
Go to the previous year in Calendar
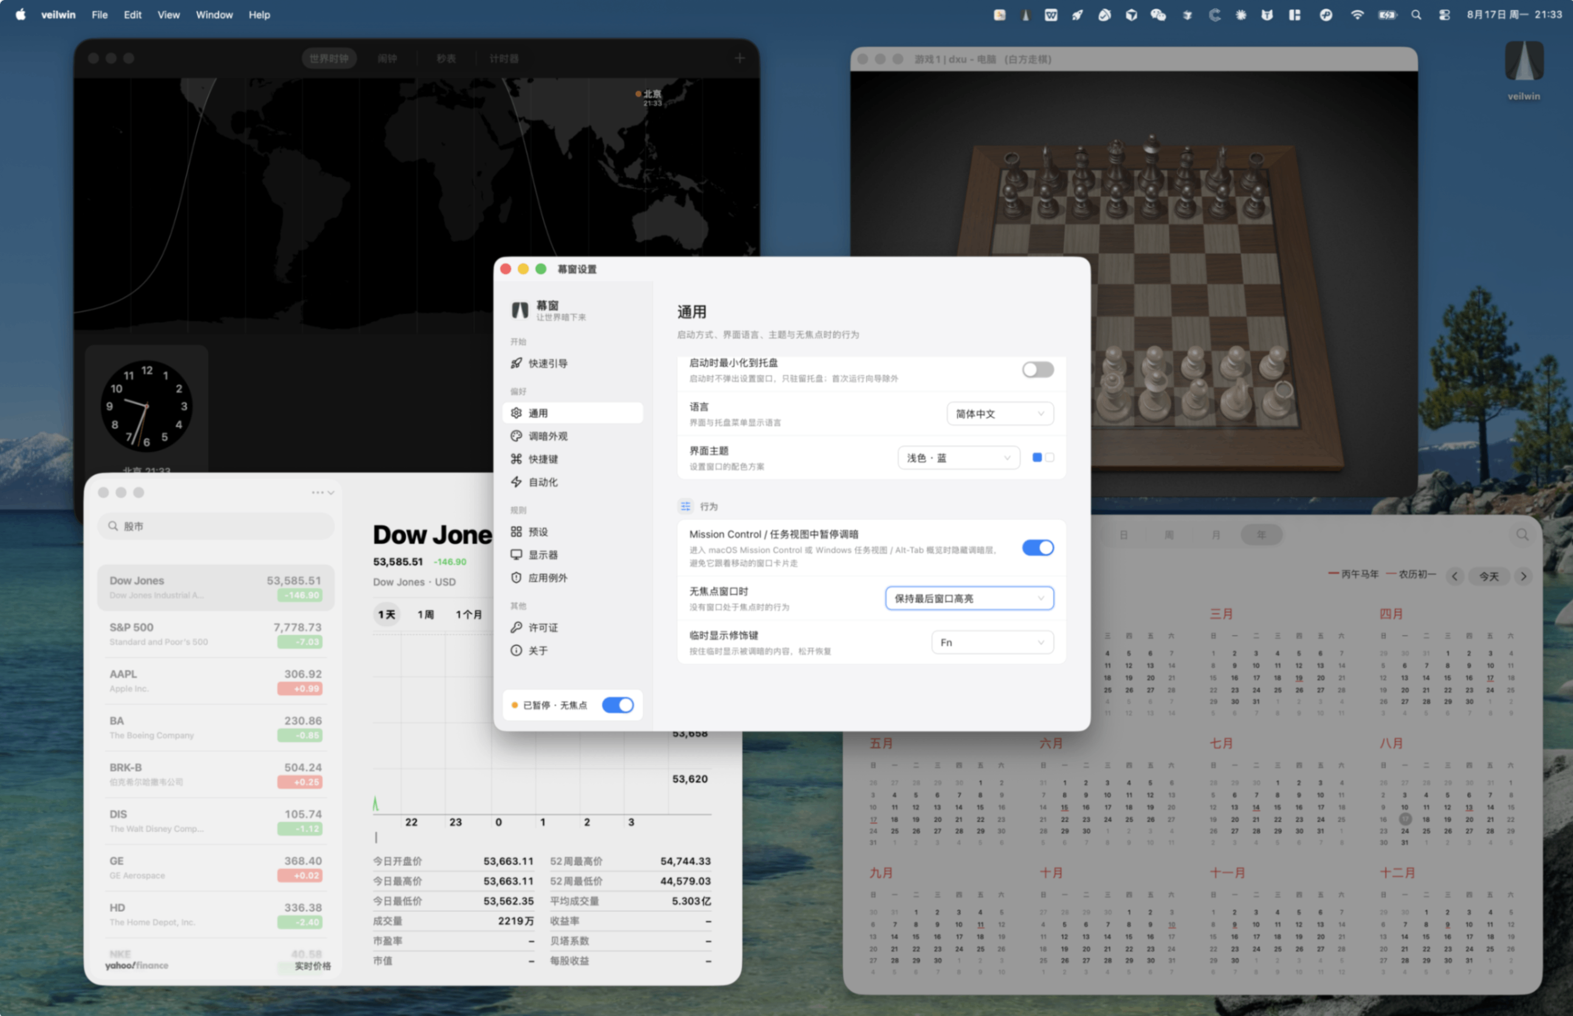tap(1454, 576)
